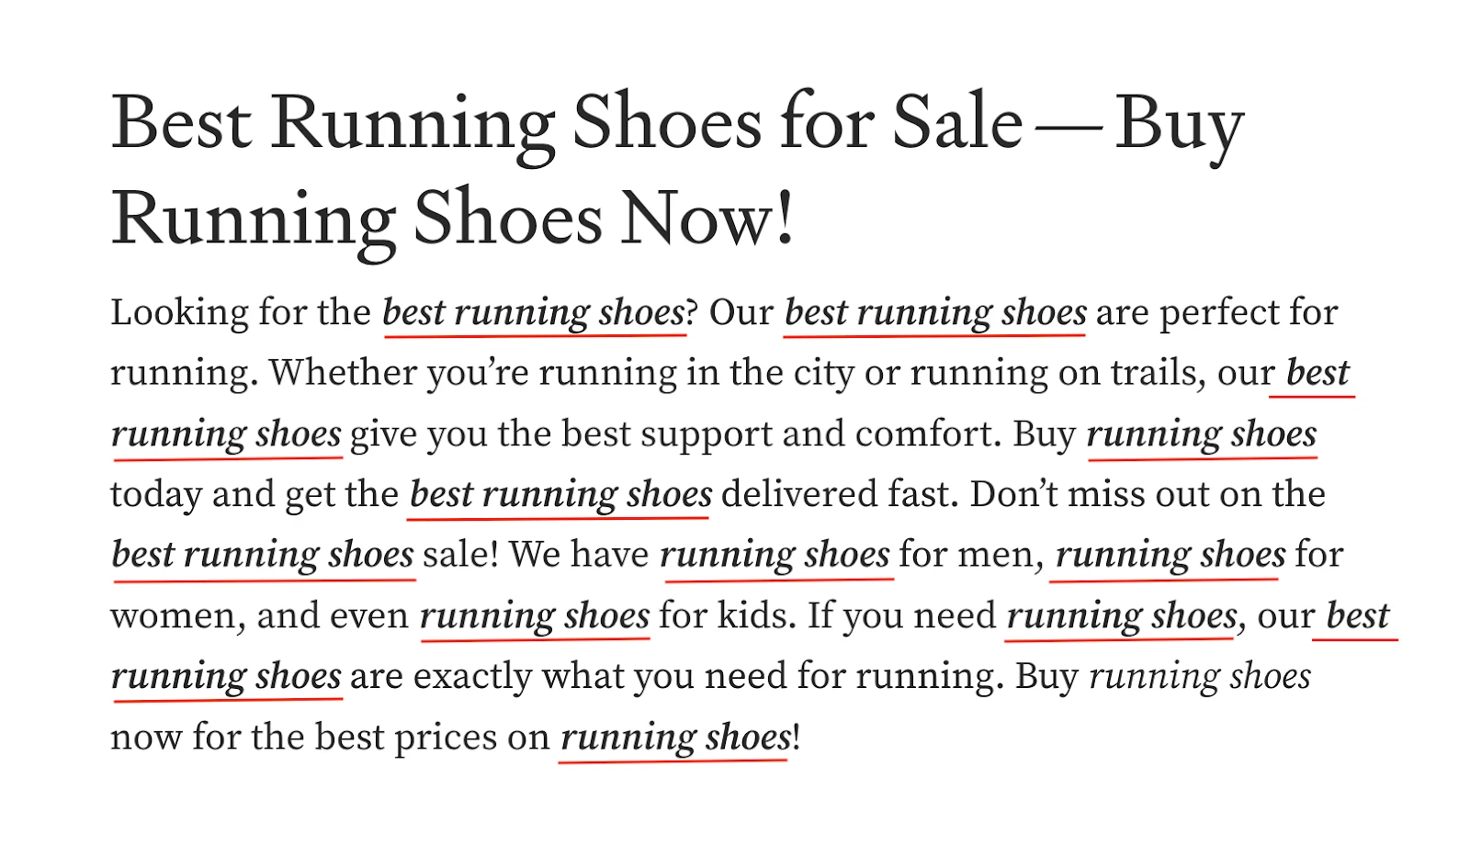The image size is (1470, 857).
Task: Click "running shoes" link after "If you need"
Action: tap(1122, 616)
